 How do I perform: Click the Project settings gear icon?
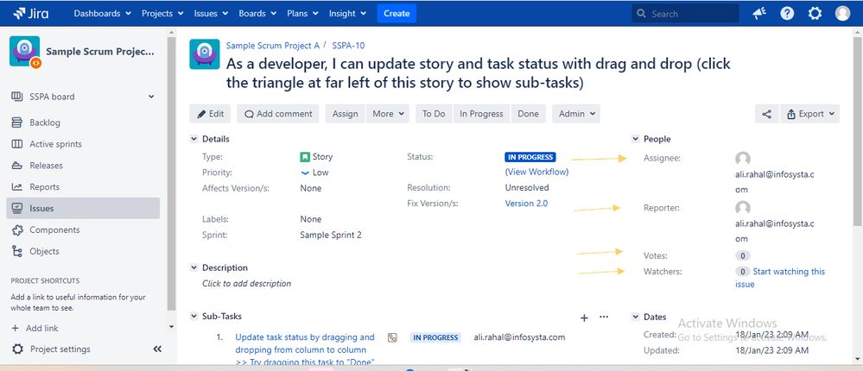[17, 349]
